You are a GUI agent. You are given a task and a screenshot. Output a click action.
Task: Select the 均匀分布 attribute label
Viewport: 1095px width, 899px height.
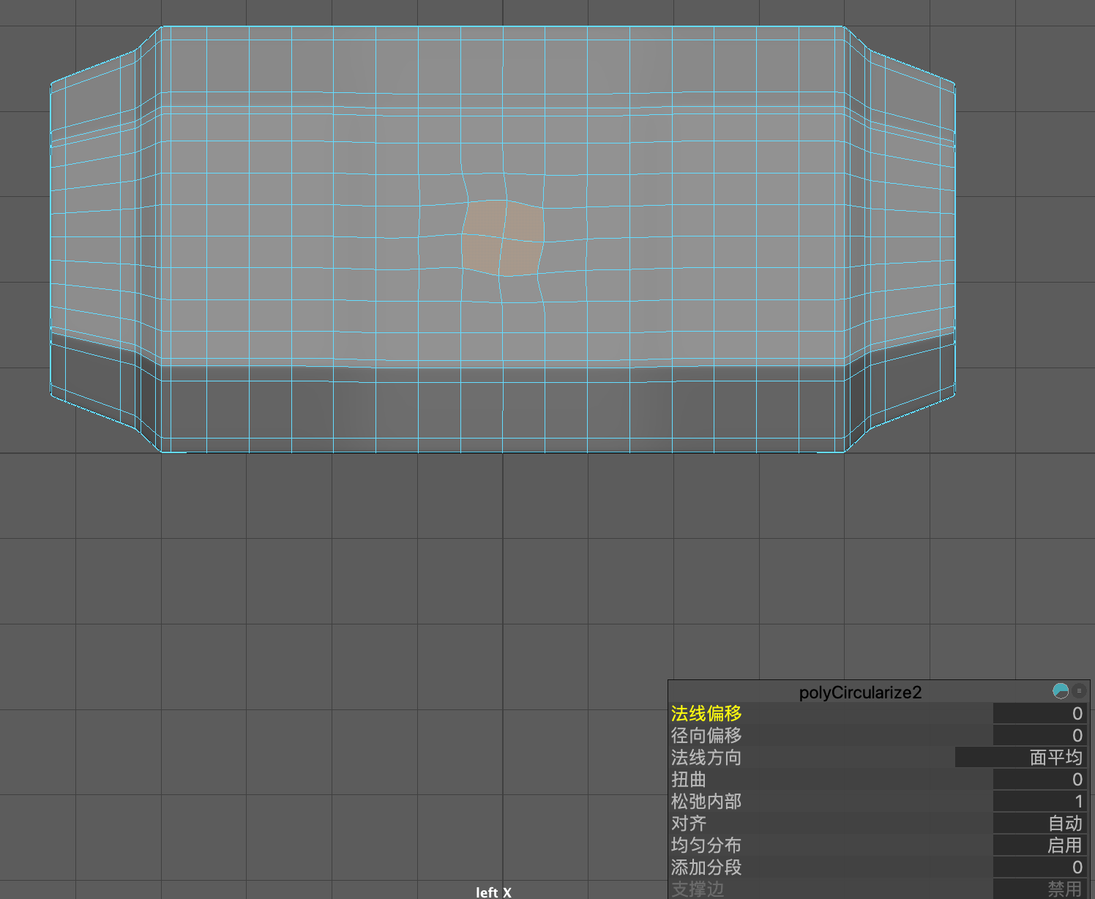[x=706, y=845]
